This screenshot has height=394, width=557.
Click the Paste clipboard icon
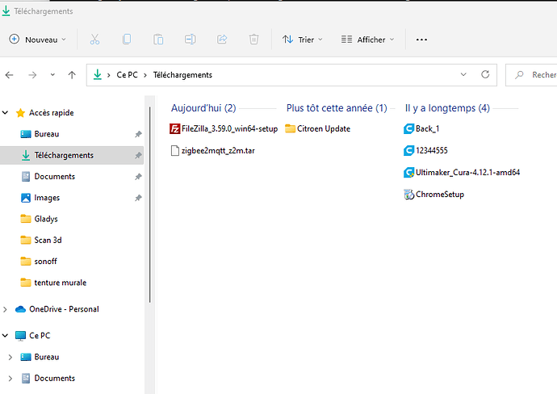pos(158,39)
